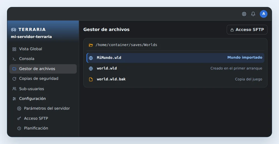Open Sub-usuarios page

click(43, 89)
